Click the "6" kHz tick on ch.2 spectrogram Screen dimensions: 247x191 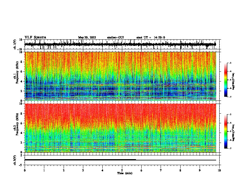[22, 123]
